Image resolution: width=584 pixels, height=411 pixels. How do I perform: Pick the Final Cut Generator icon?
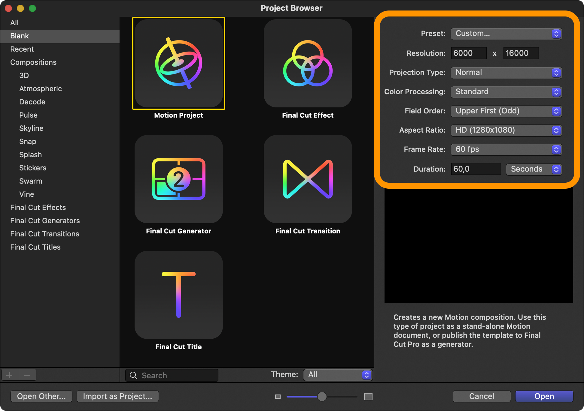coord(179,179)
